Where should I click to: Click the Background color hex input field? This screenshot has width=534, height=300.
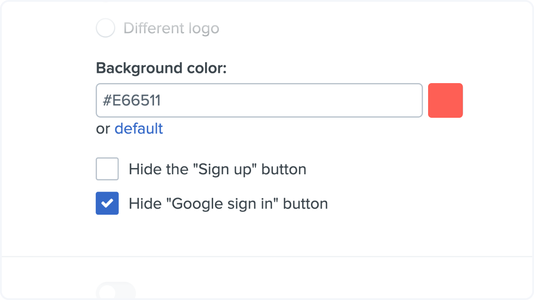[x=259, y=100]
